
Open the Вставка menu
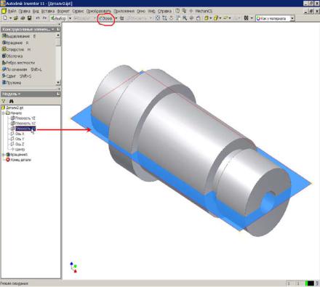click(x=48, y=11)
